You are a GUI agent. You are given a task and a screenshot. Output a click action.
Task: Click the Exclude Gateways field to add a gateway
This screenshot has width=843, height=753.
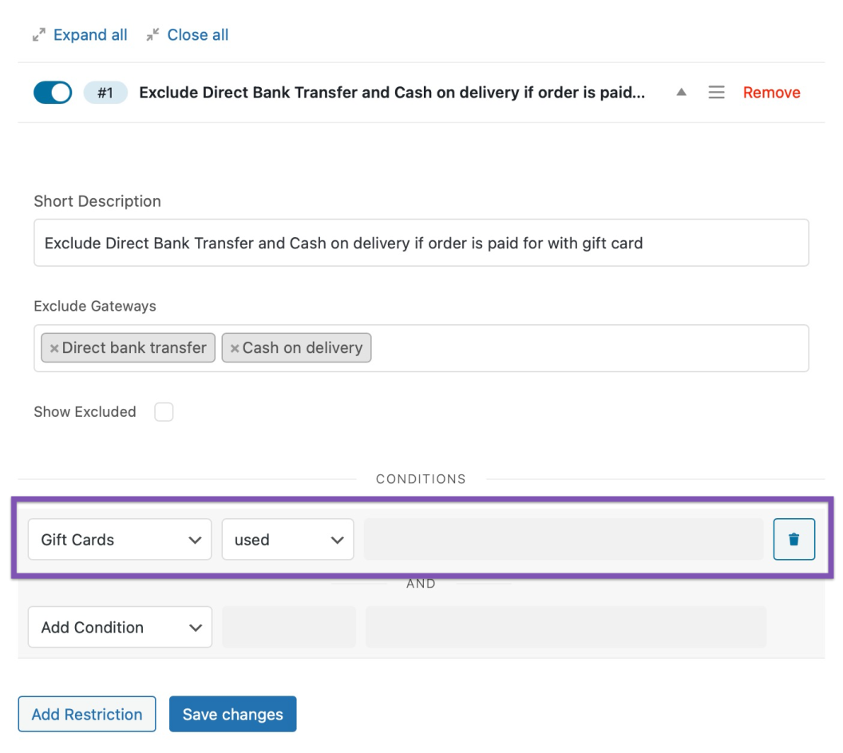tap(559, 347)
